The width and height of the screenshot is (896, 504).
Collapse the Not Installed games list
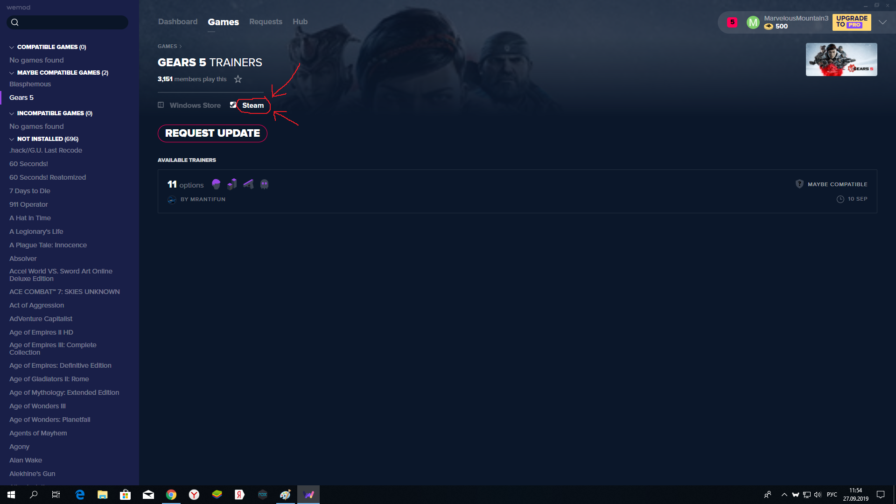tap(11, 139)
